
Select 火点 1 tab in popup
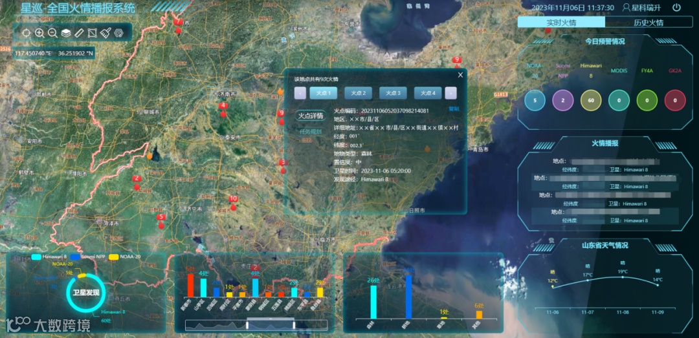point(323,93)
